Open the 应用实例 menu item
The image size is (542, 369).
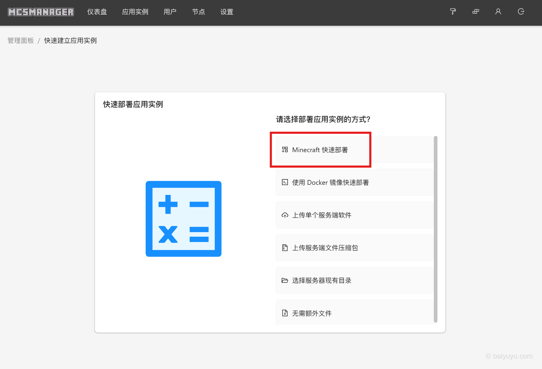(x=135, y=12)
